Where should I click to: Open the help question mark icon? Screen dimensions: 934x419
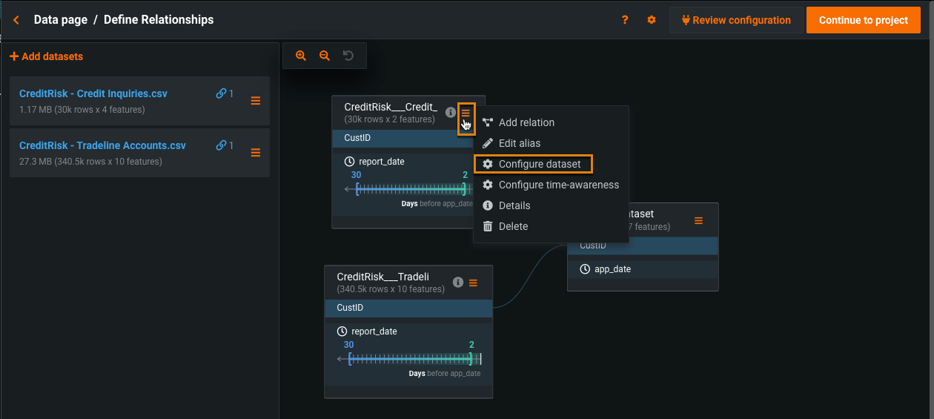tap(625, 20)
